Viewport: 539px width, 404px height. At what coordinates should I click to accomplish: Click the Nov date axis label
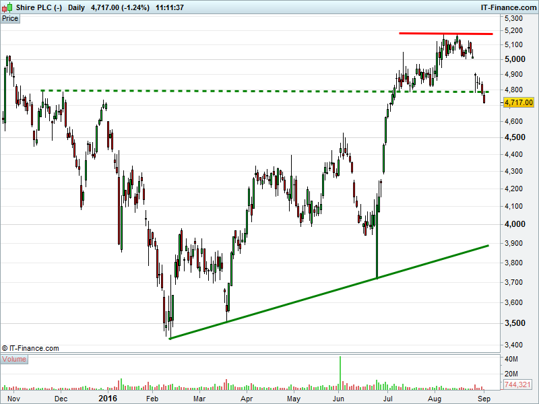pos(13,399)
